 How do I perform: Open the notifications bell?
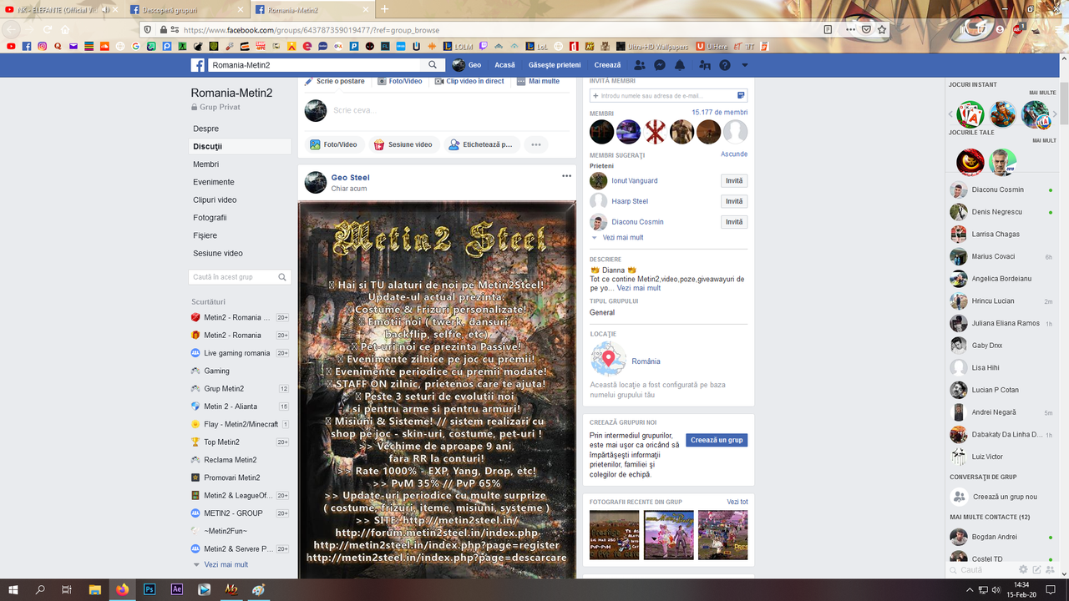click(680, 65)
